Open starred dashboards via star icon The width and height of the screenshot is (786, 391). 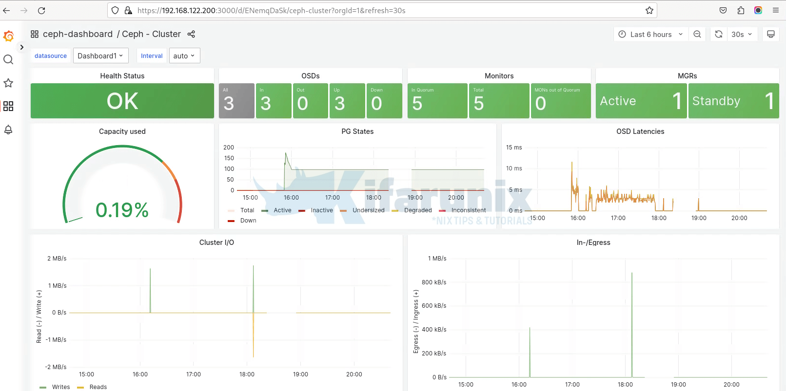[x=8, y=83]
